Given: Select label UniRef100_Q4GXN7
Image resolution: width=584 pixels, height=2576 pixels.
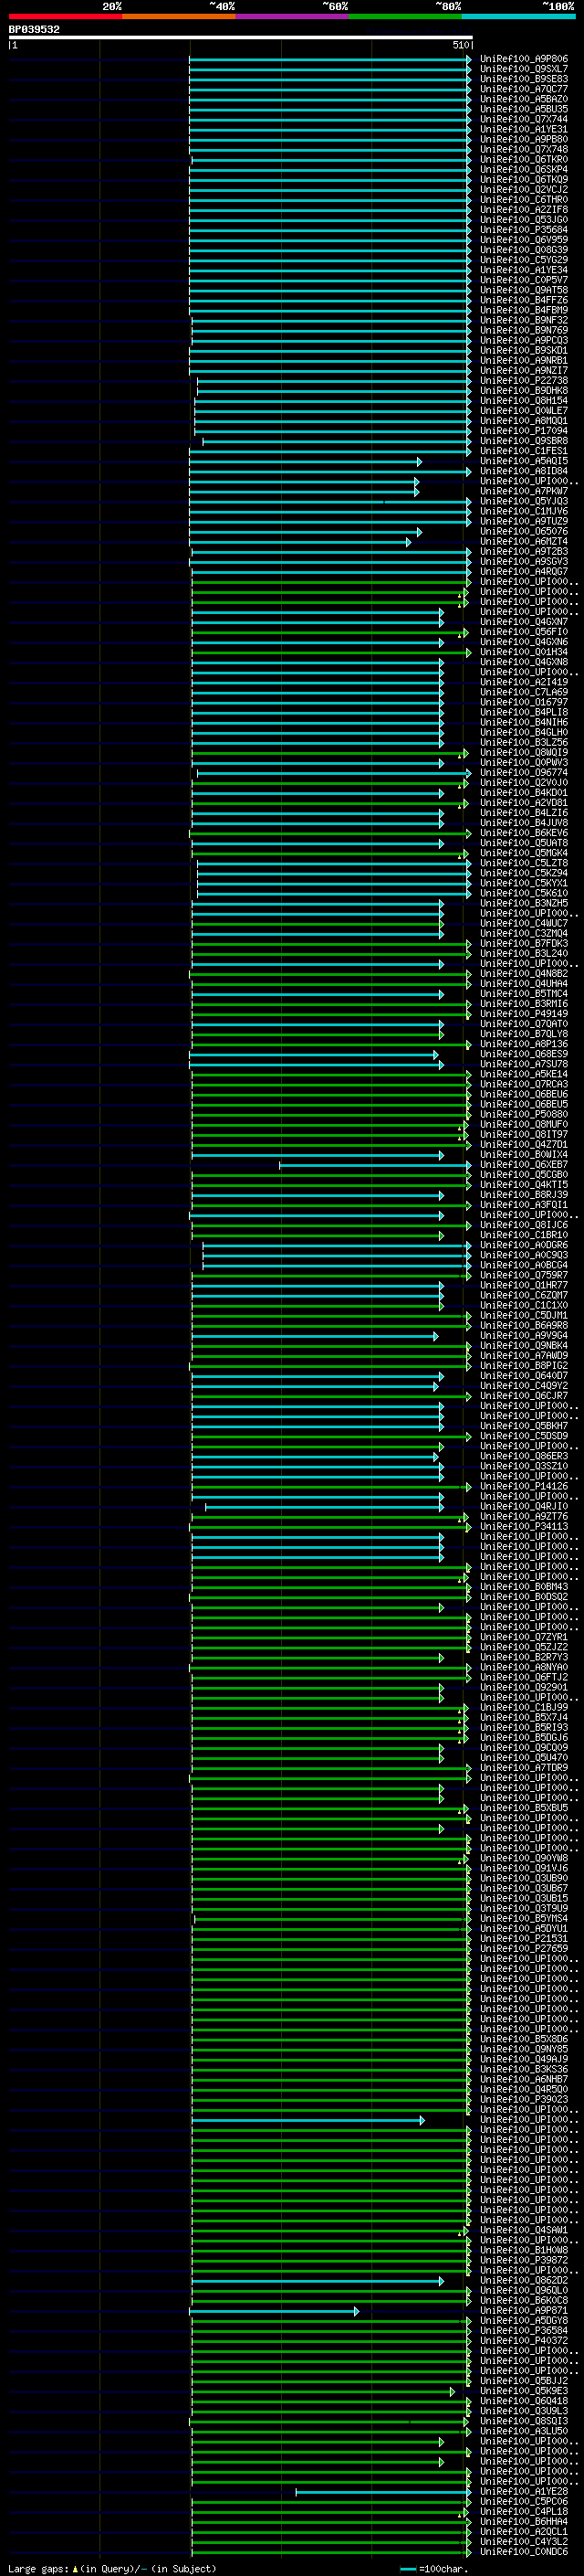Looking at the screenshot, I should pyautogui.click(x=524, y=622).
